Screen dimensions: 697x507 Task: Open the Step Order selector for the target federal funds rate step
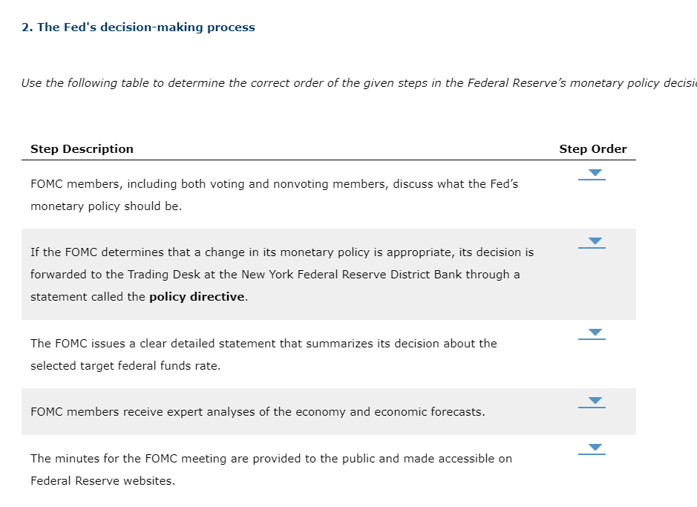592,332
